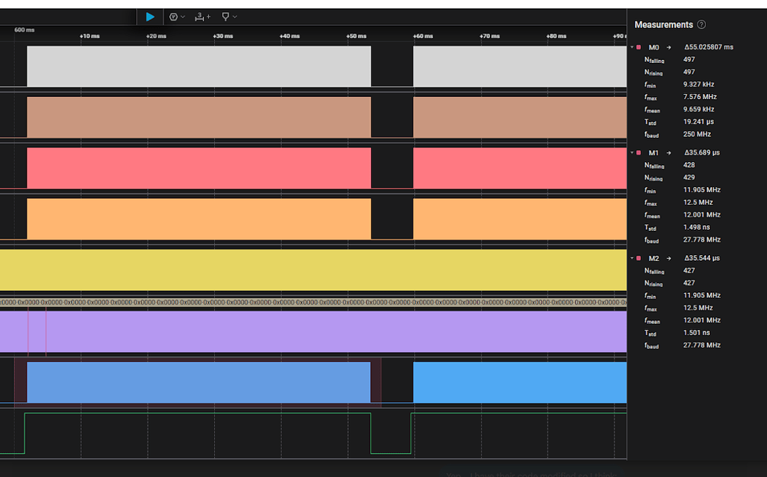The image size is (767, 477).
Task: Click the M2 pink color swatch
Action: point(639,258)
